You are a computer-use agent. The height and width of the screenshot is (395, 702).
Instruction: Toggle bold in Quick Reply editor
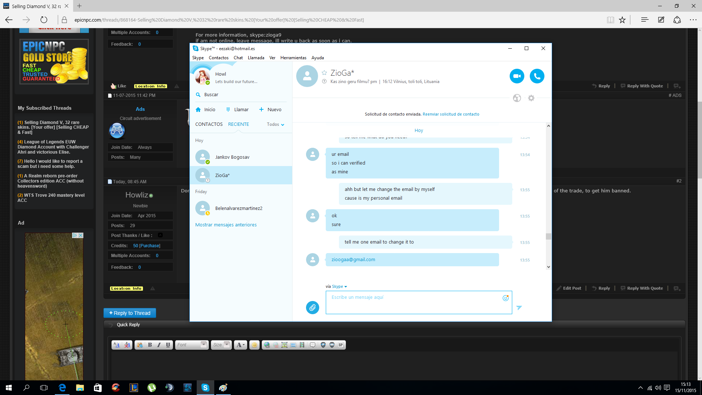tap(150, 345)
